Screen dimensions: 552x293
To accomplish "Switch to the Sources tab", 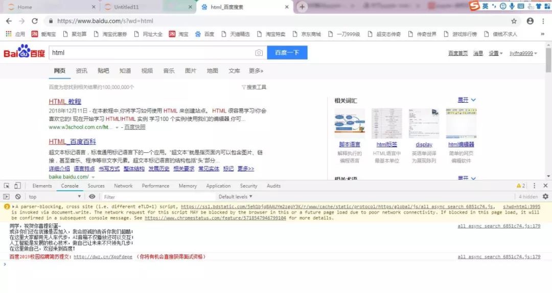I will pos(96,186).
